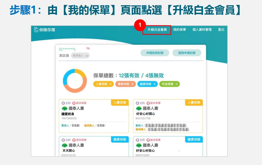
Task: Click the 人壽保險 tag on 鍾愛終身 card
Action: [x=120, y=103]
